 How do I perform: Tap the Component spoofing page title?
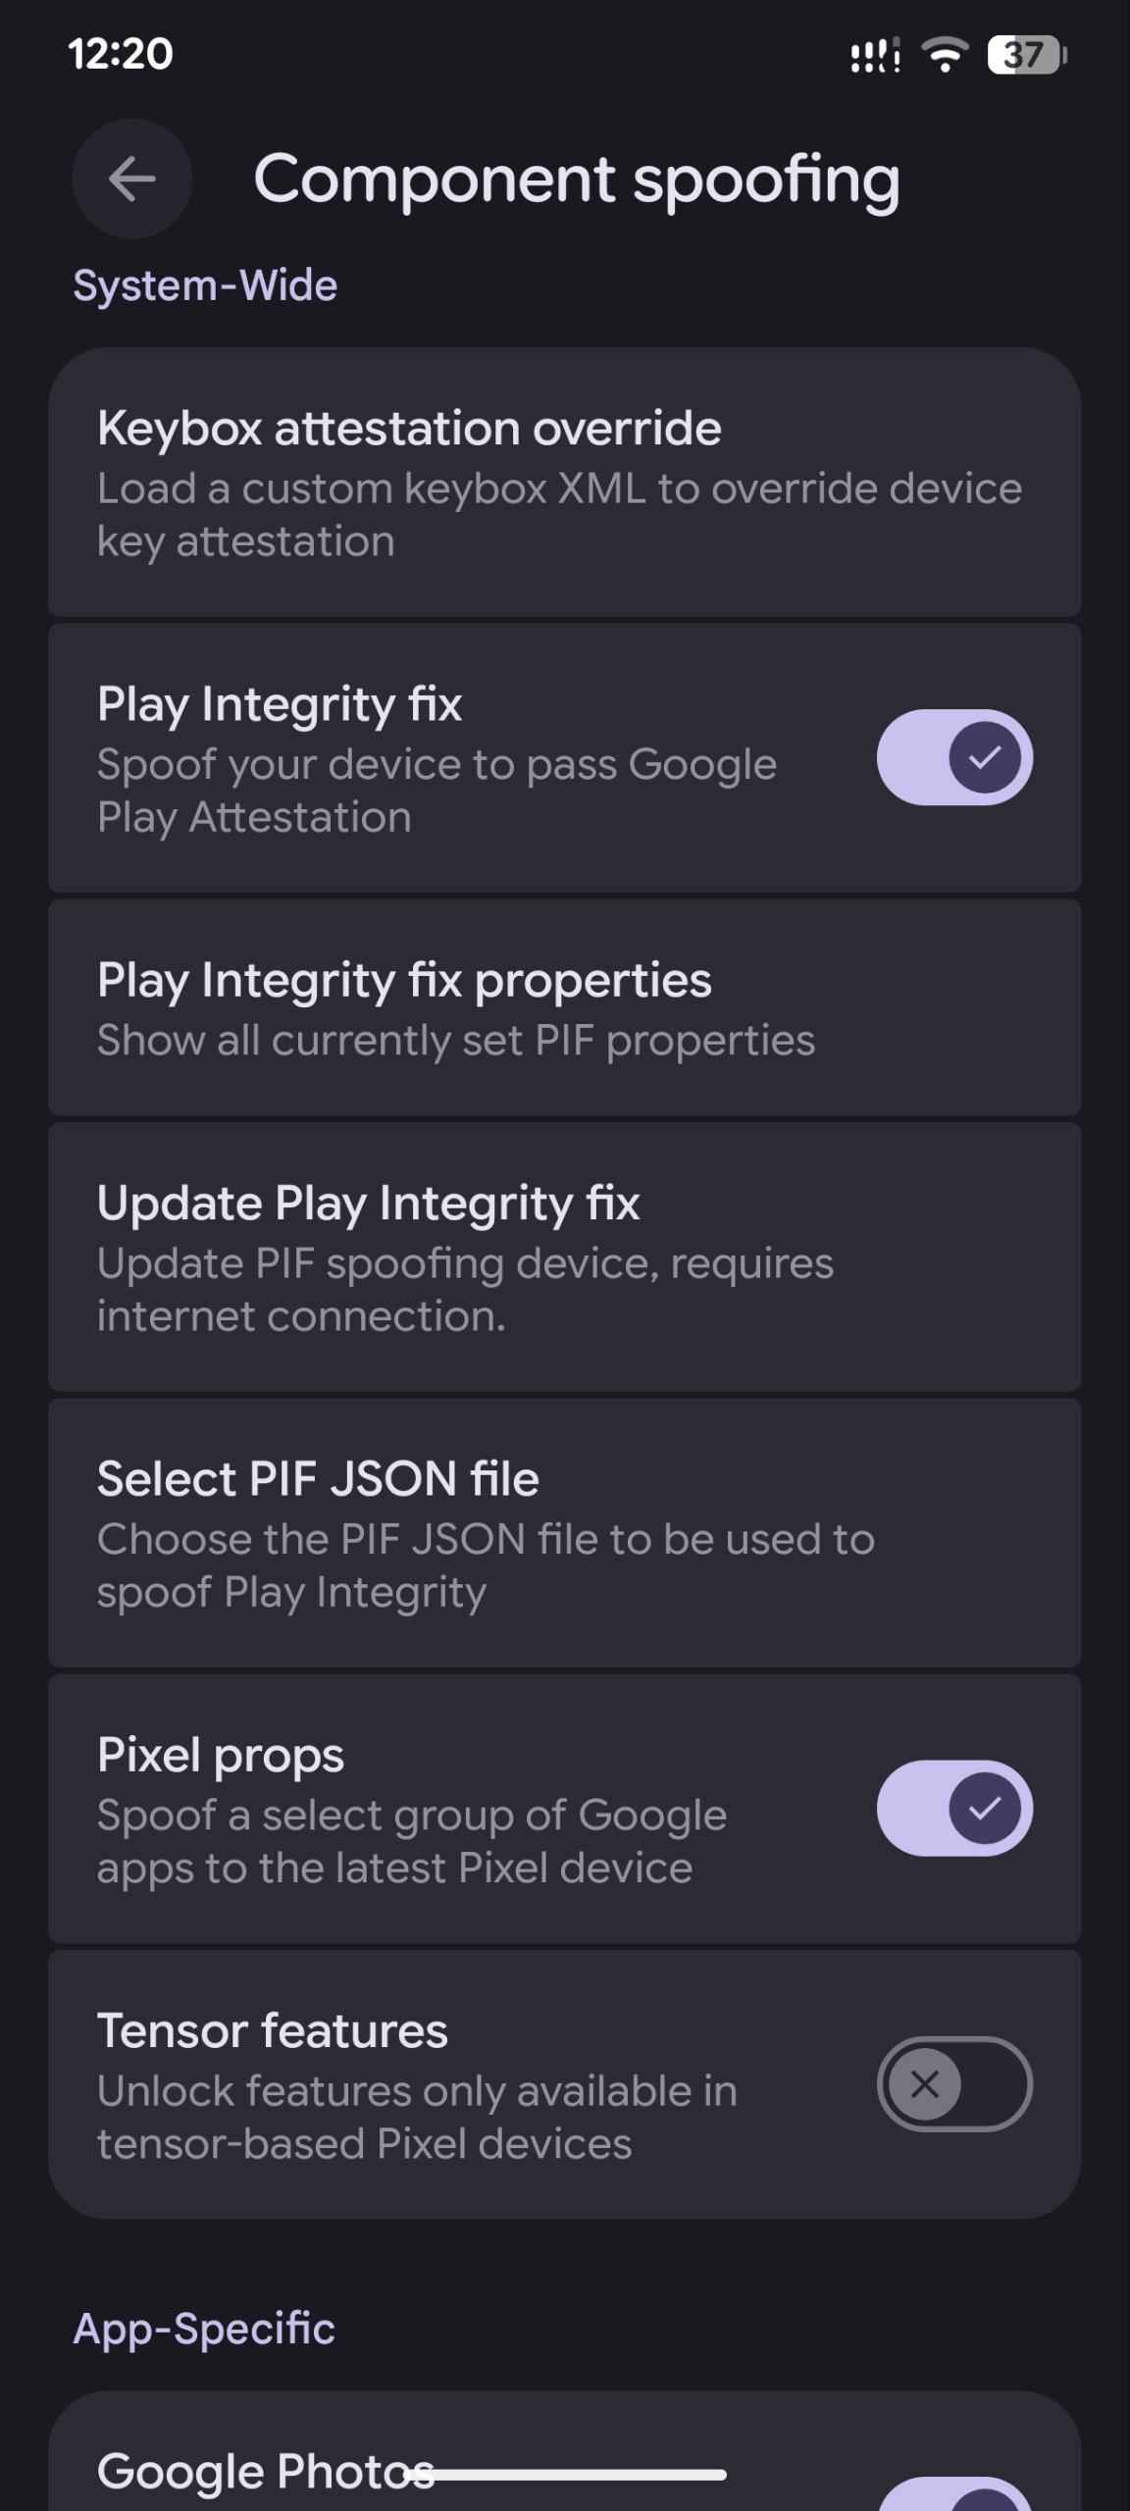[577, 179]
